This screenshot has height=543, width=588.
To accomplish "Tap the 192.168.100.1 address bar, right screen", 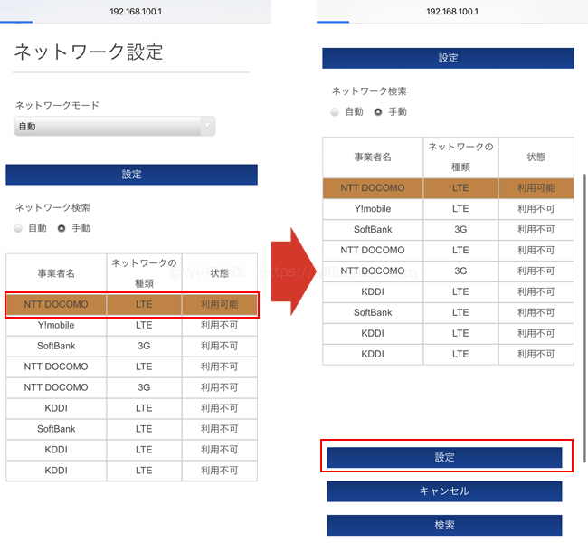I will coord(452,11).
